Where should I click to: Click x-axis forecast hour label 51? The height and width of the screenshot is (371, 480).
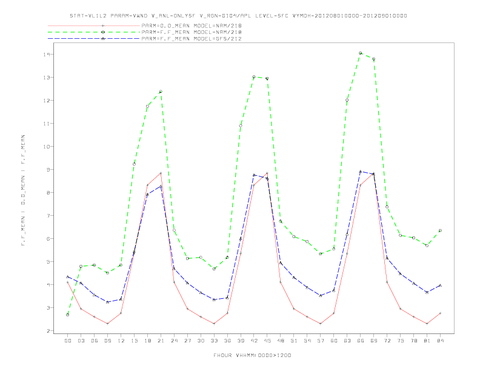294,341
